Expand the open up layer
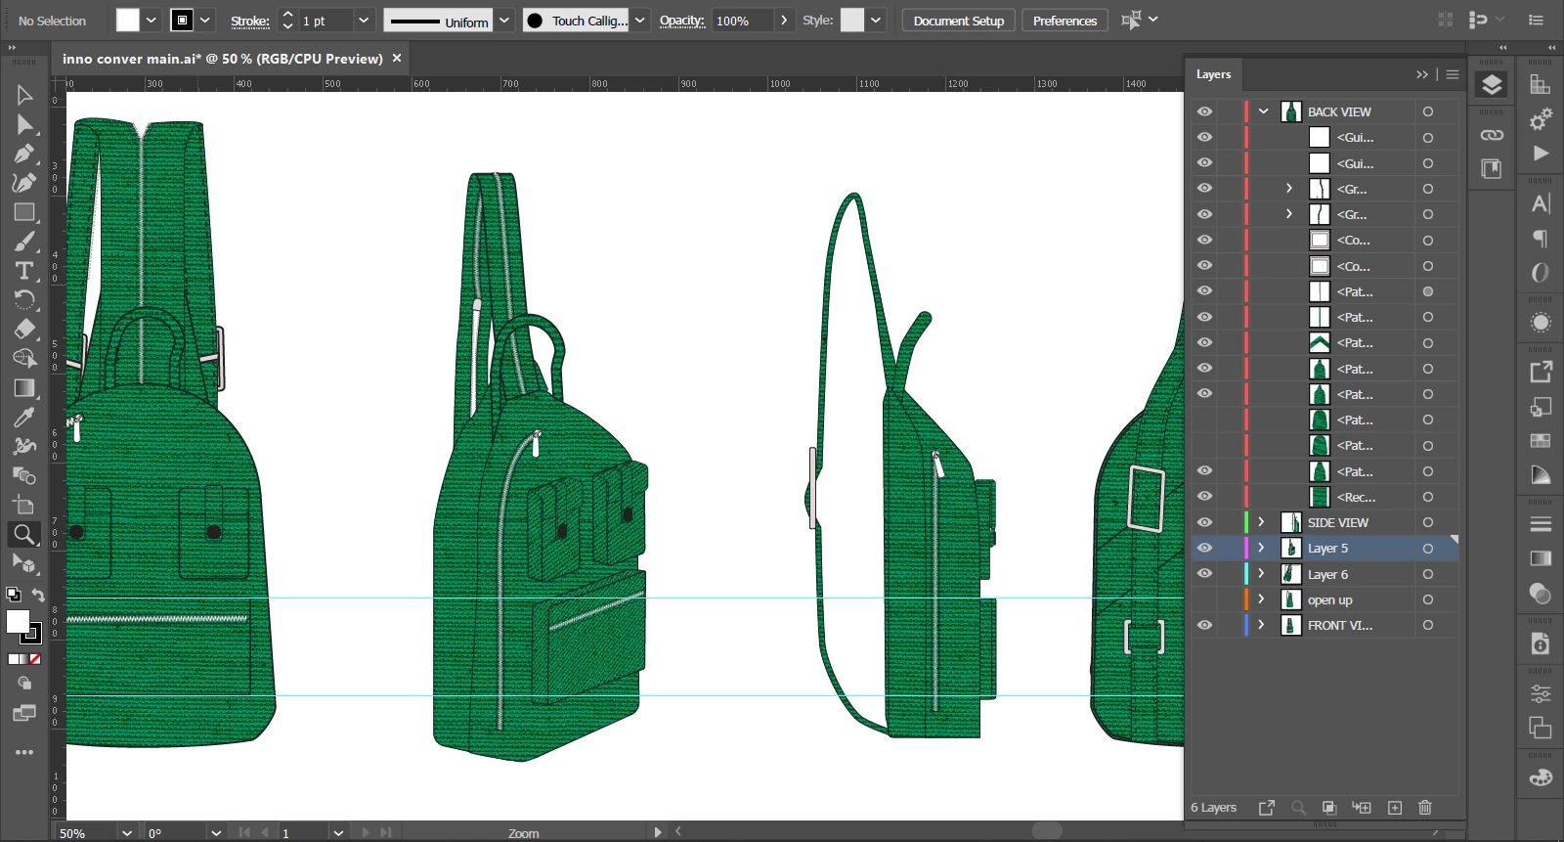Image resolution: width=1564 pixels, height=842 pixels. coord(1261,599)
